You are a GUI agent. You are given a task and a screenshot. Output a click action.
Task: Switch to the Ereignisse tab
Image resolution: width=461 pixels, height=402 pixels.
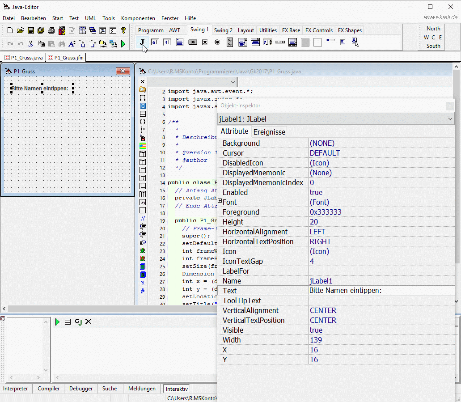pyautogui.click(x=269, y=132)
